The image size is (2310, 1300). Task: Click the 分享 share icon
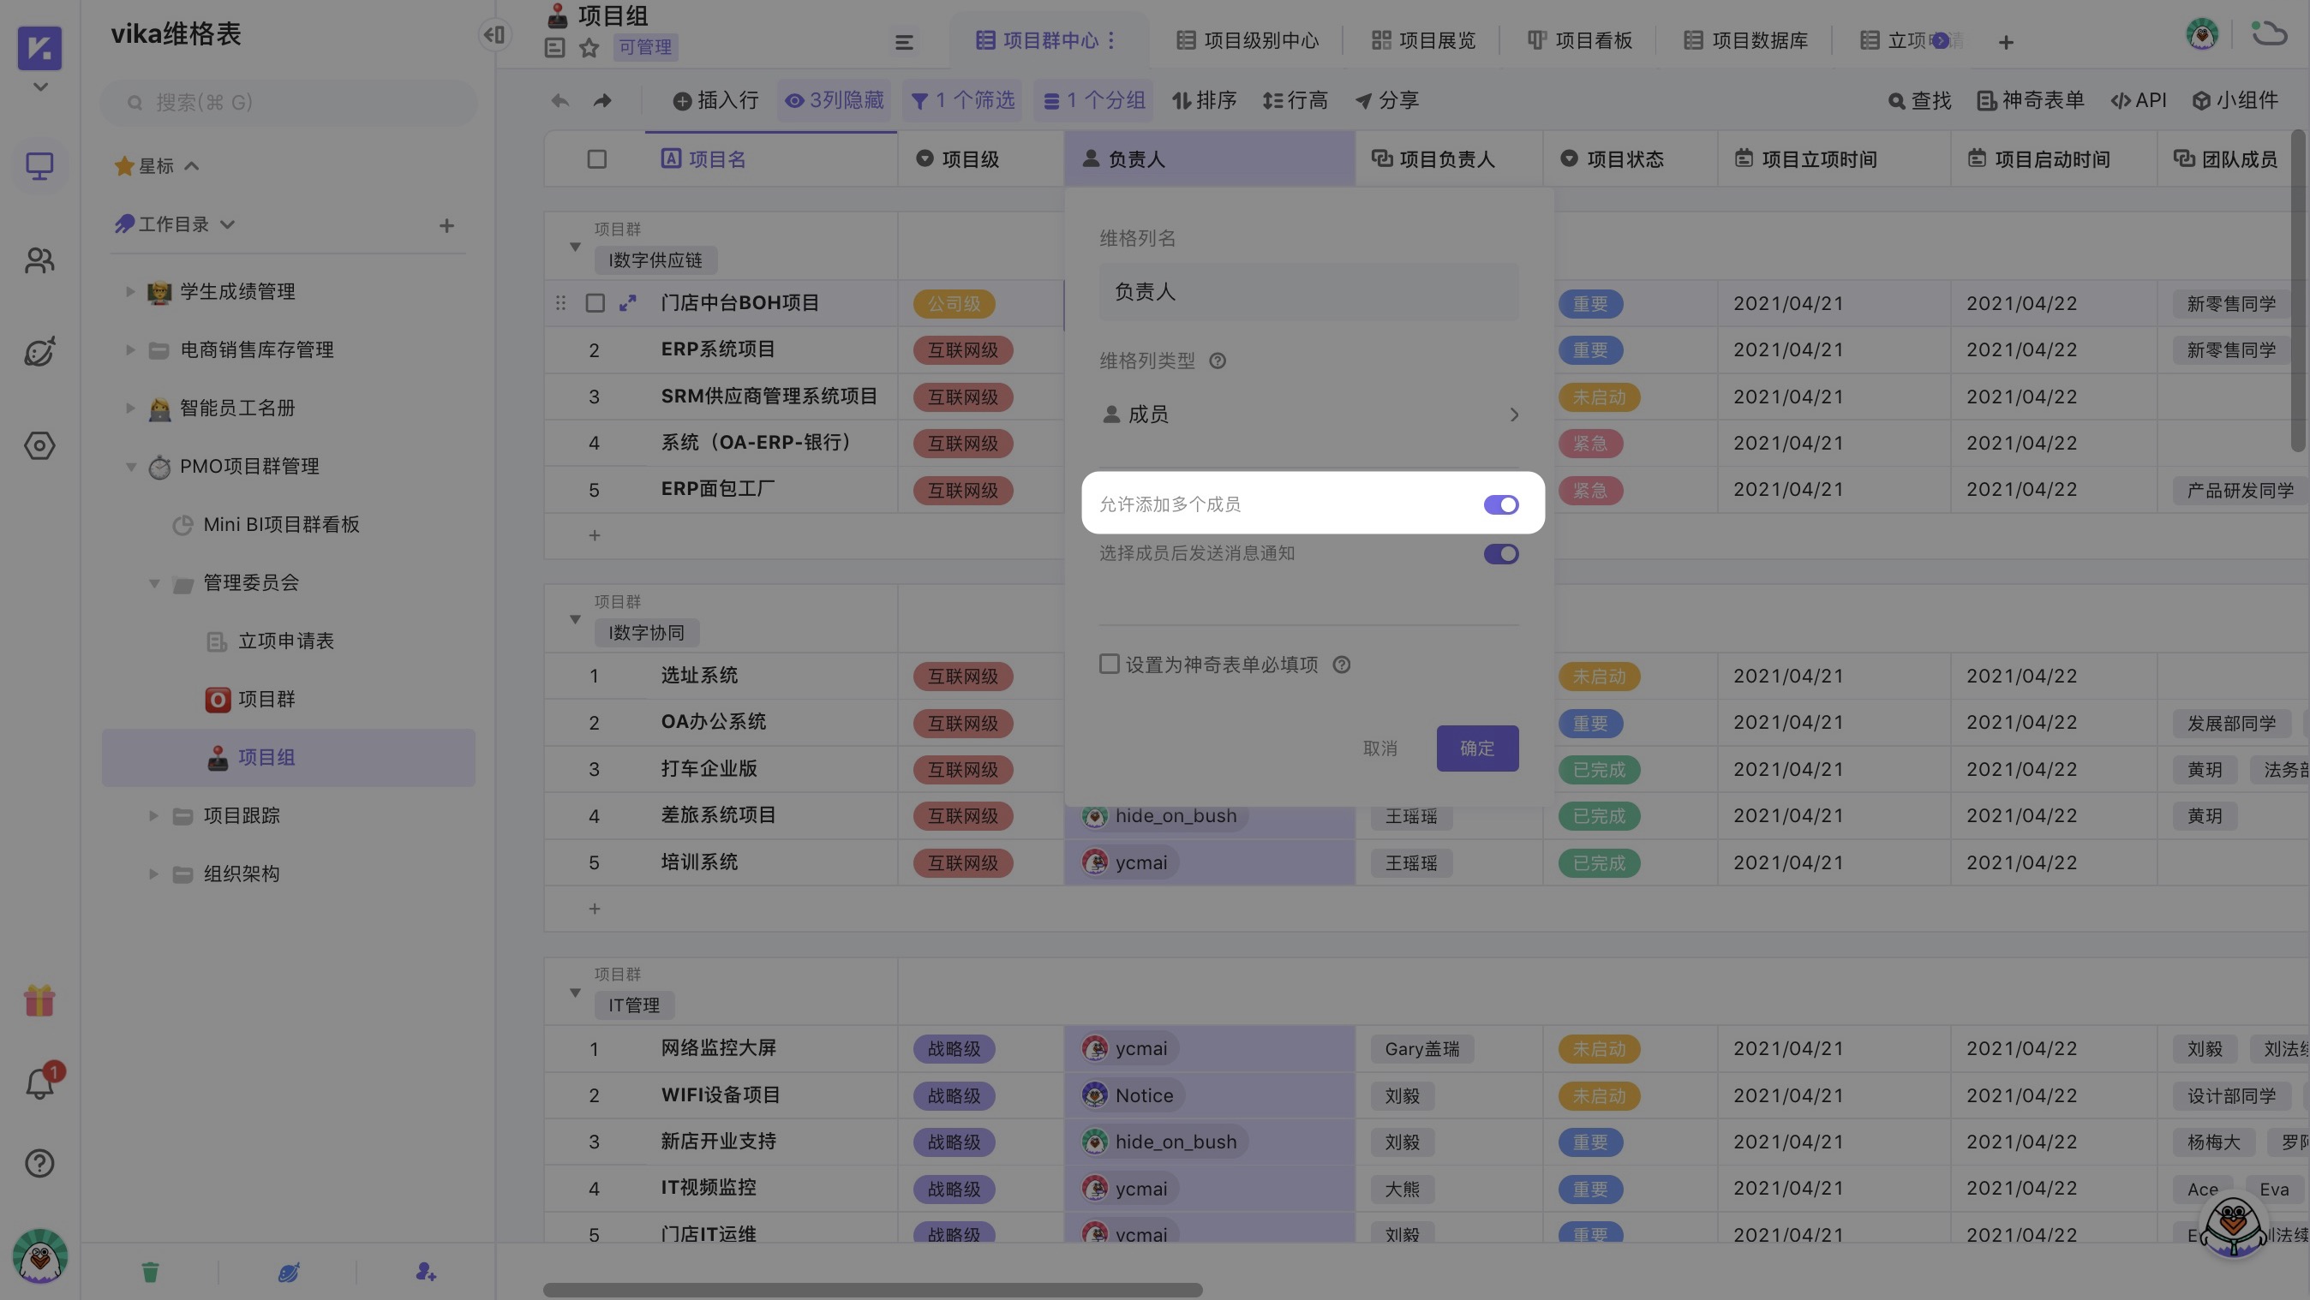pyautogui.click(x=1386, y=100)
